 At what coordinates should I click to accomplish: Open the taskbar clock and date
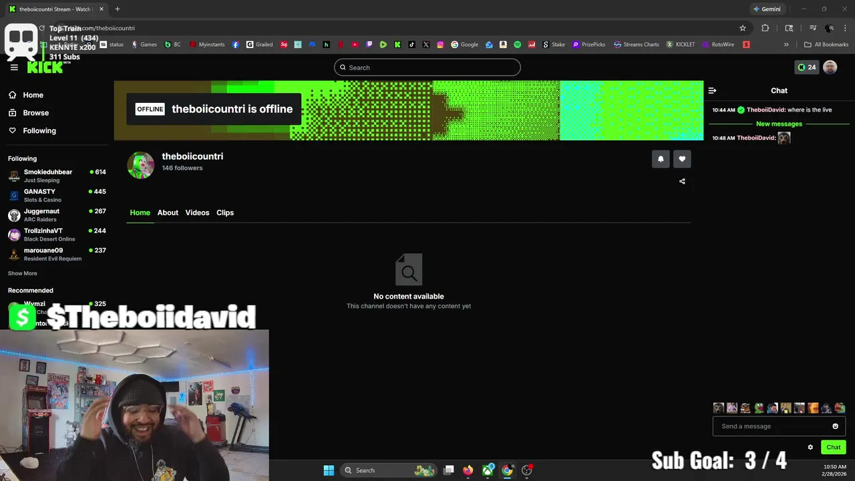click(x=834, y=470)
